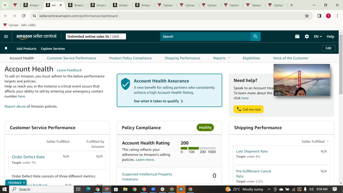View site information icon in address bar

tap(35, 16)
